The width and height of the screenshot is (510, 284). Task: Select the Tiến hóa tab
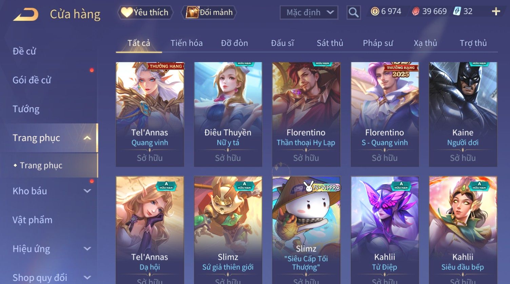coord(187,43)
